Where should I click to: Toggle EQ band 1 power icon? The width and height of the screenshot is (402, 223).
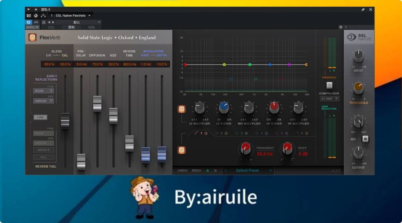click(x=206, y=133)
